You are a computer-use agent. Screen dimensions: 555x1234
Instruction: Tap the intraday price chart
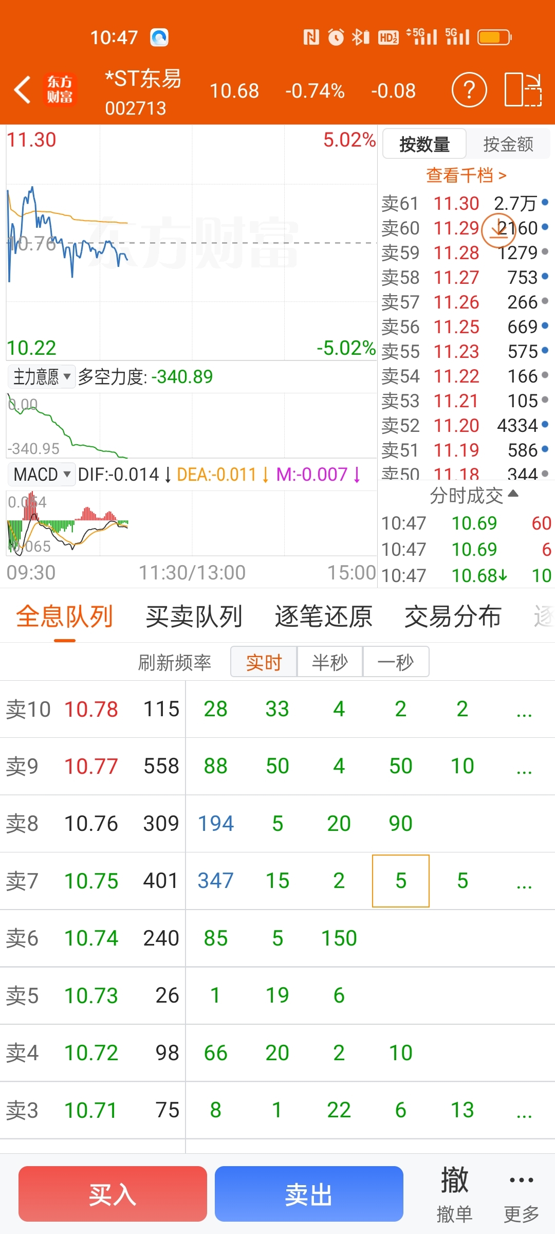[191, 243]
